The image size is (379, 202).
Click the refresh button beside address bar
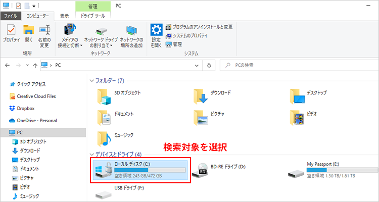tap(209, 65)
